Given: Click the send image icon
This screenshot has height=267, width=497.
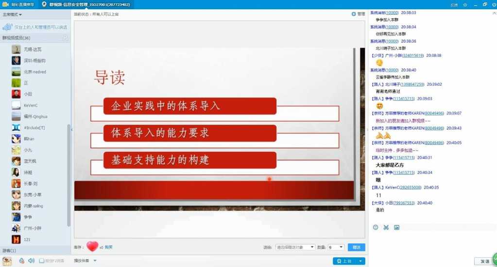Looking at the screenshot, I should point(396,227).
